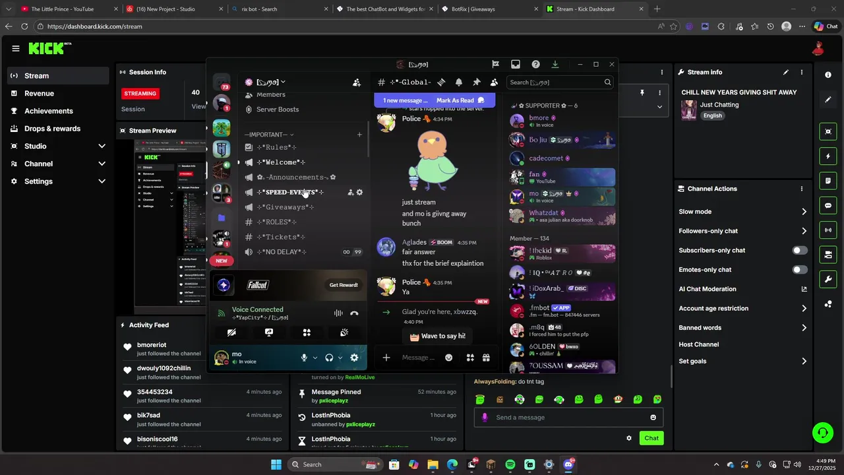Click green Chat send button

click(651, 438)
